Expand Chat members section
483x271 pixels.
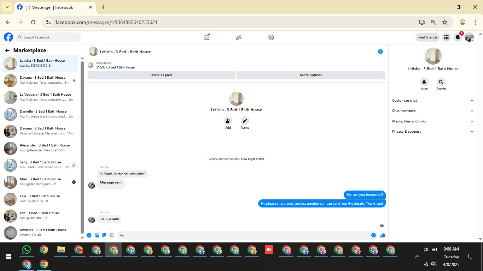pos(432,111)
